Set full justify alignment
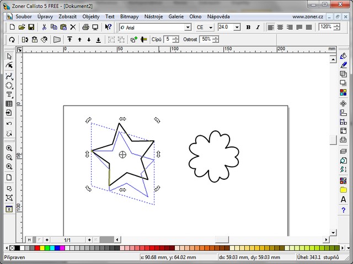This screenshot has height=264, width=353. (309, 27)
